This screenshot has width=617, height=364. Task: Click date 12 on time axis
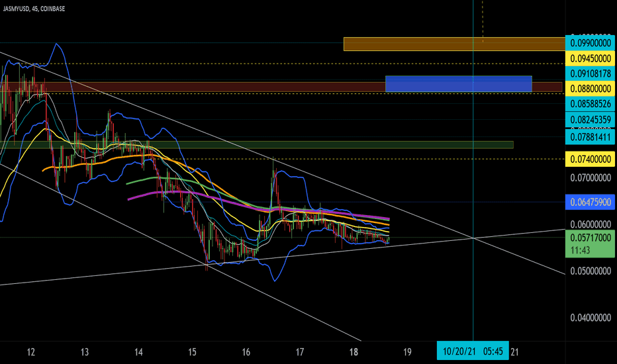pos(30,352)
